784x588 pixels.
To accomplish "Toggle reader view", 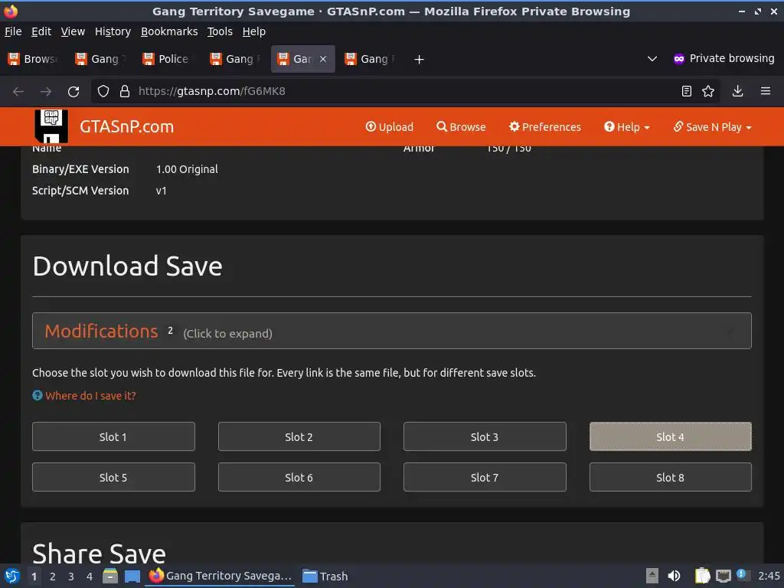I will click(687, 91).
